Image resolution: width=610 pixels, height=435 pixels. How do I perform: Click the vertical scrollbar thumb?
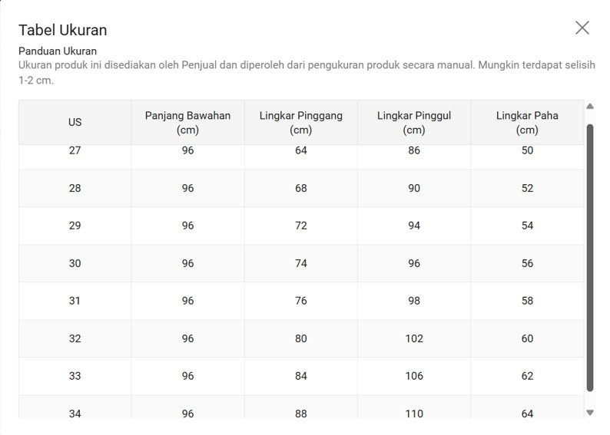(590, 258)
